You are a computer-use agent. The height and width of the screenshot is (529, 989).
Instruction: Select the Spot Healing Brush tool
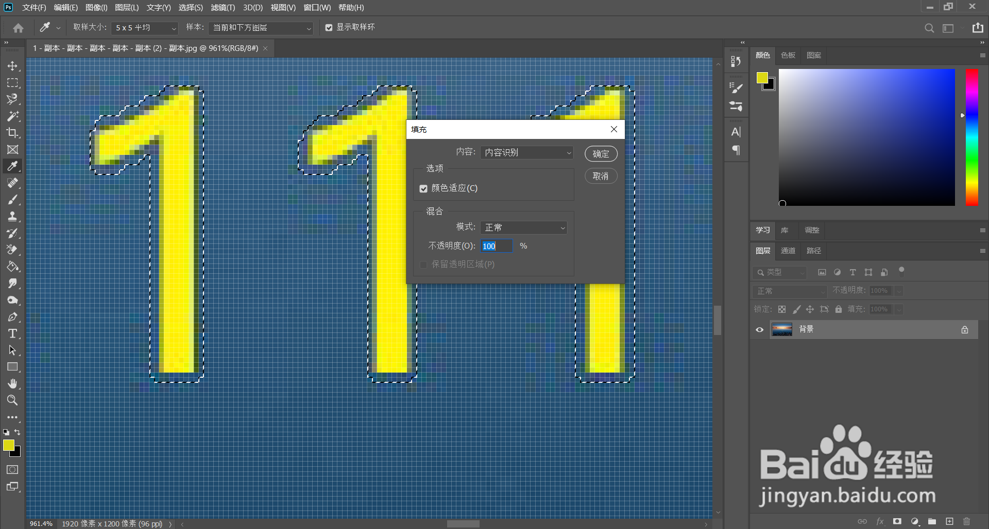[12, 183]
